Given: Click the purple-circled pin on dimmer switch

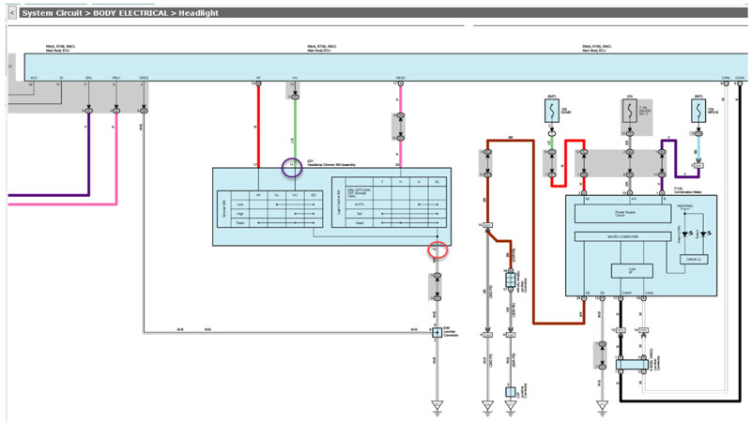Looking at the screenshot, I should pos(293,167).
